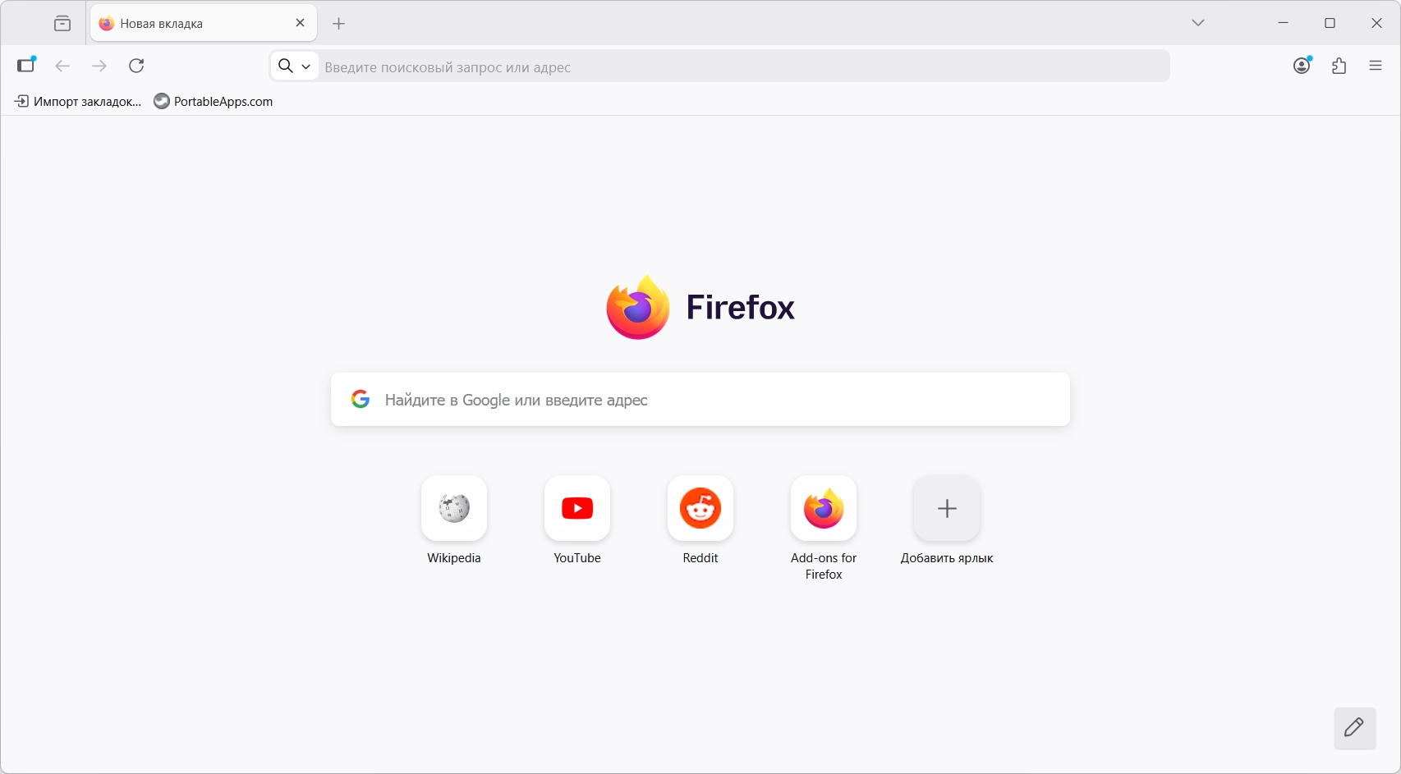Expand the search engine dropdown in address bar
The image size is (1401, 774).
pos(295,66)
